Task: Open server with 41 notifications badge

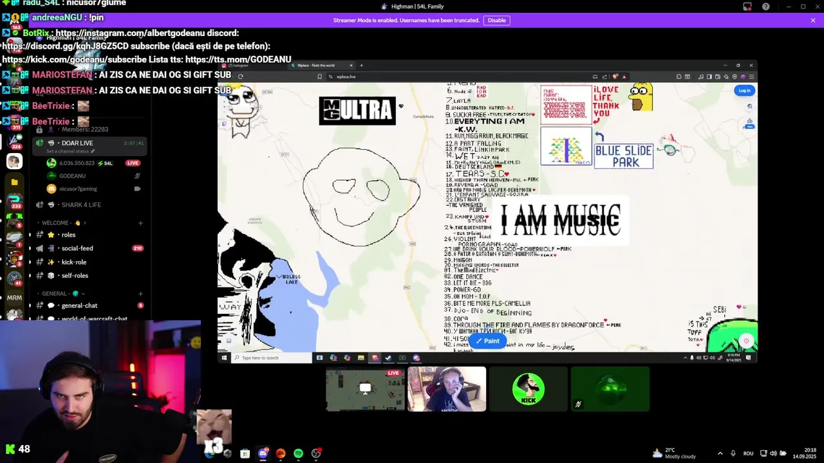Action: [14, 278]
